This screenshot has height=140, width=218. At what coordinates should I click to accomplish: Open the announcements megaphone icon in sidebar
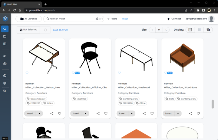(x=5, y=56)
